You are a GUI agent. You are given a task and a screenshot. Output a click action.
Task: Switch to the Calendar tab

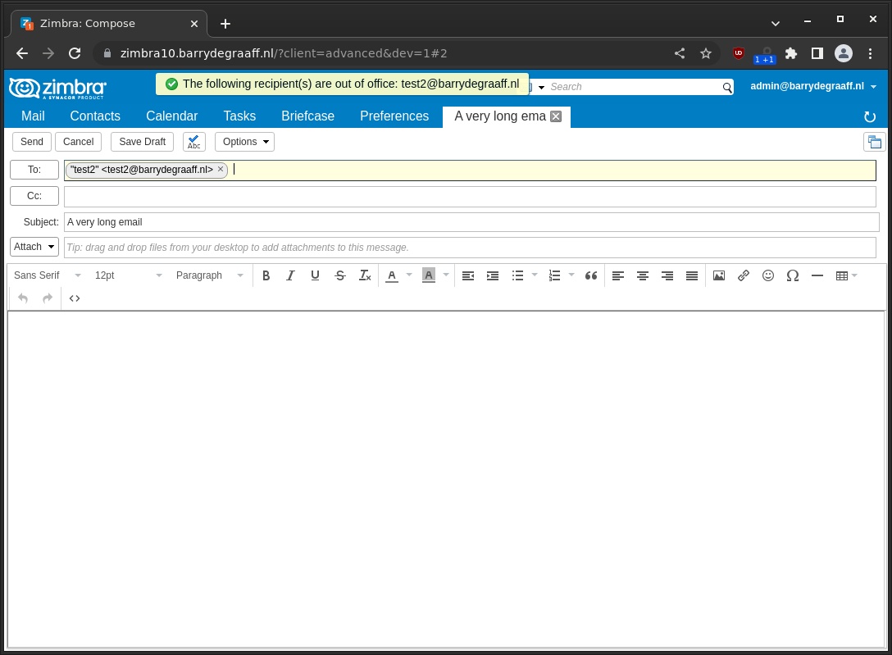(x=171, y=116)
